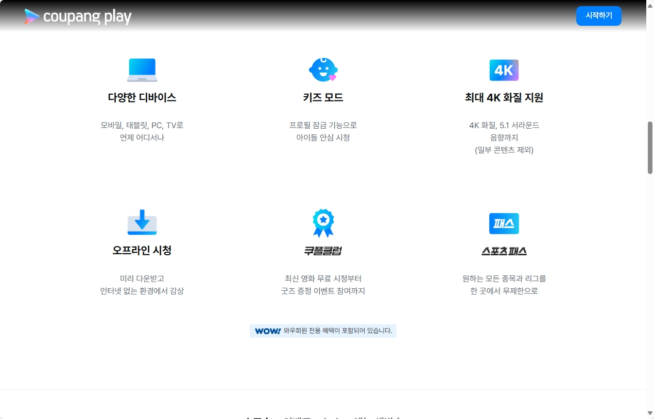Click the scrollbar down arrow

pos(650,414)
